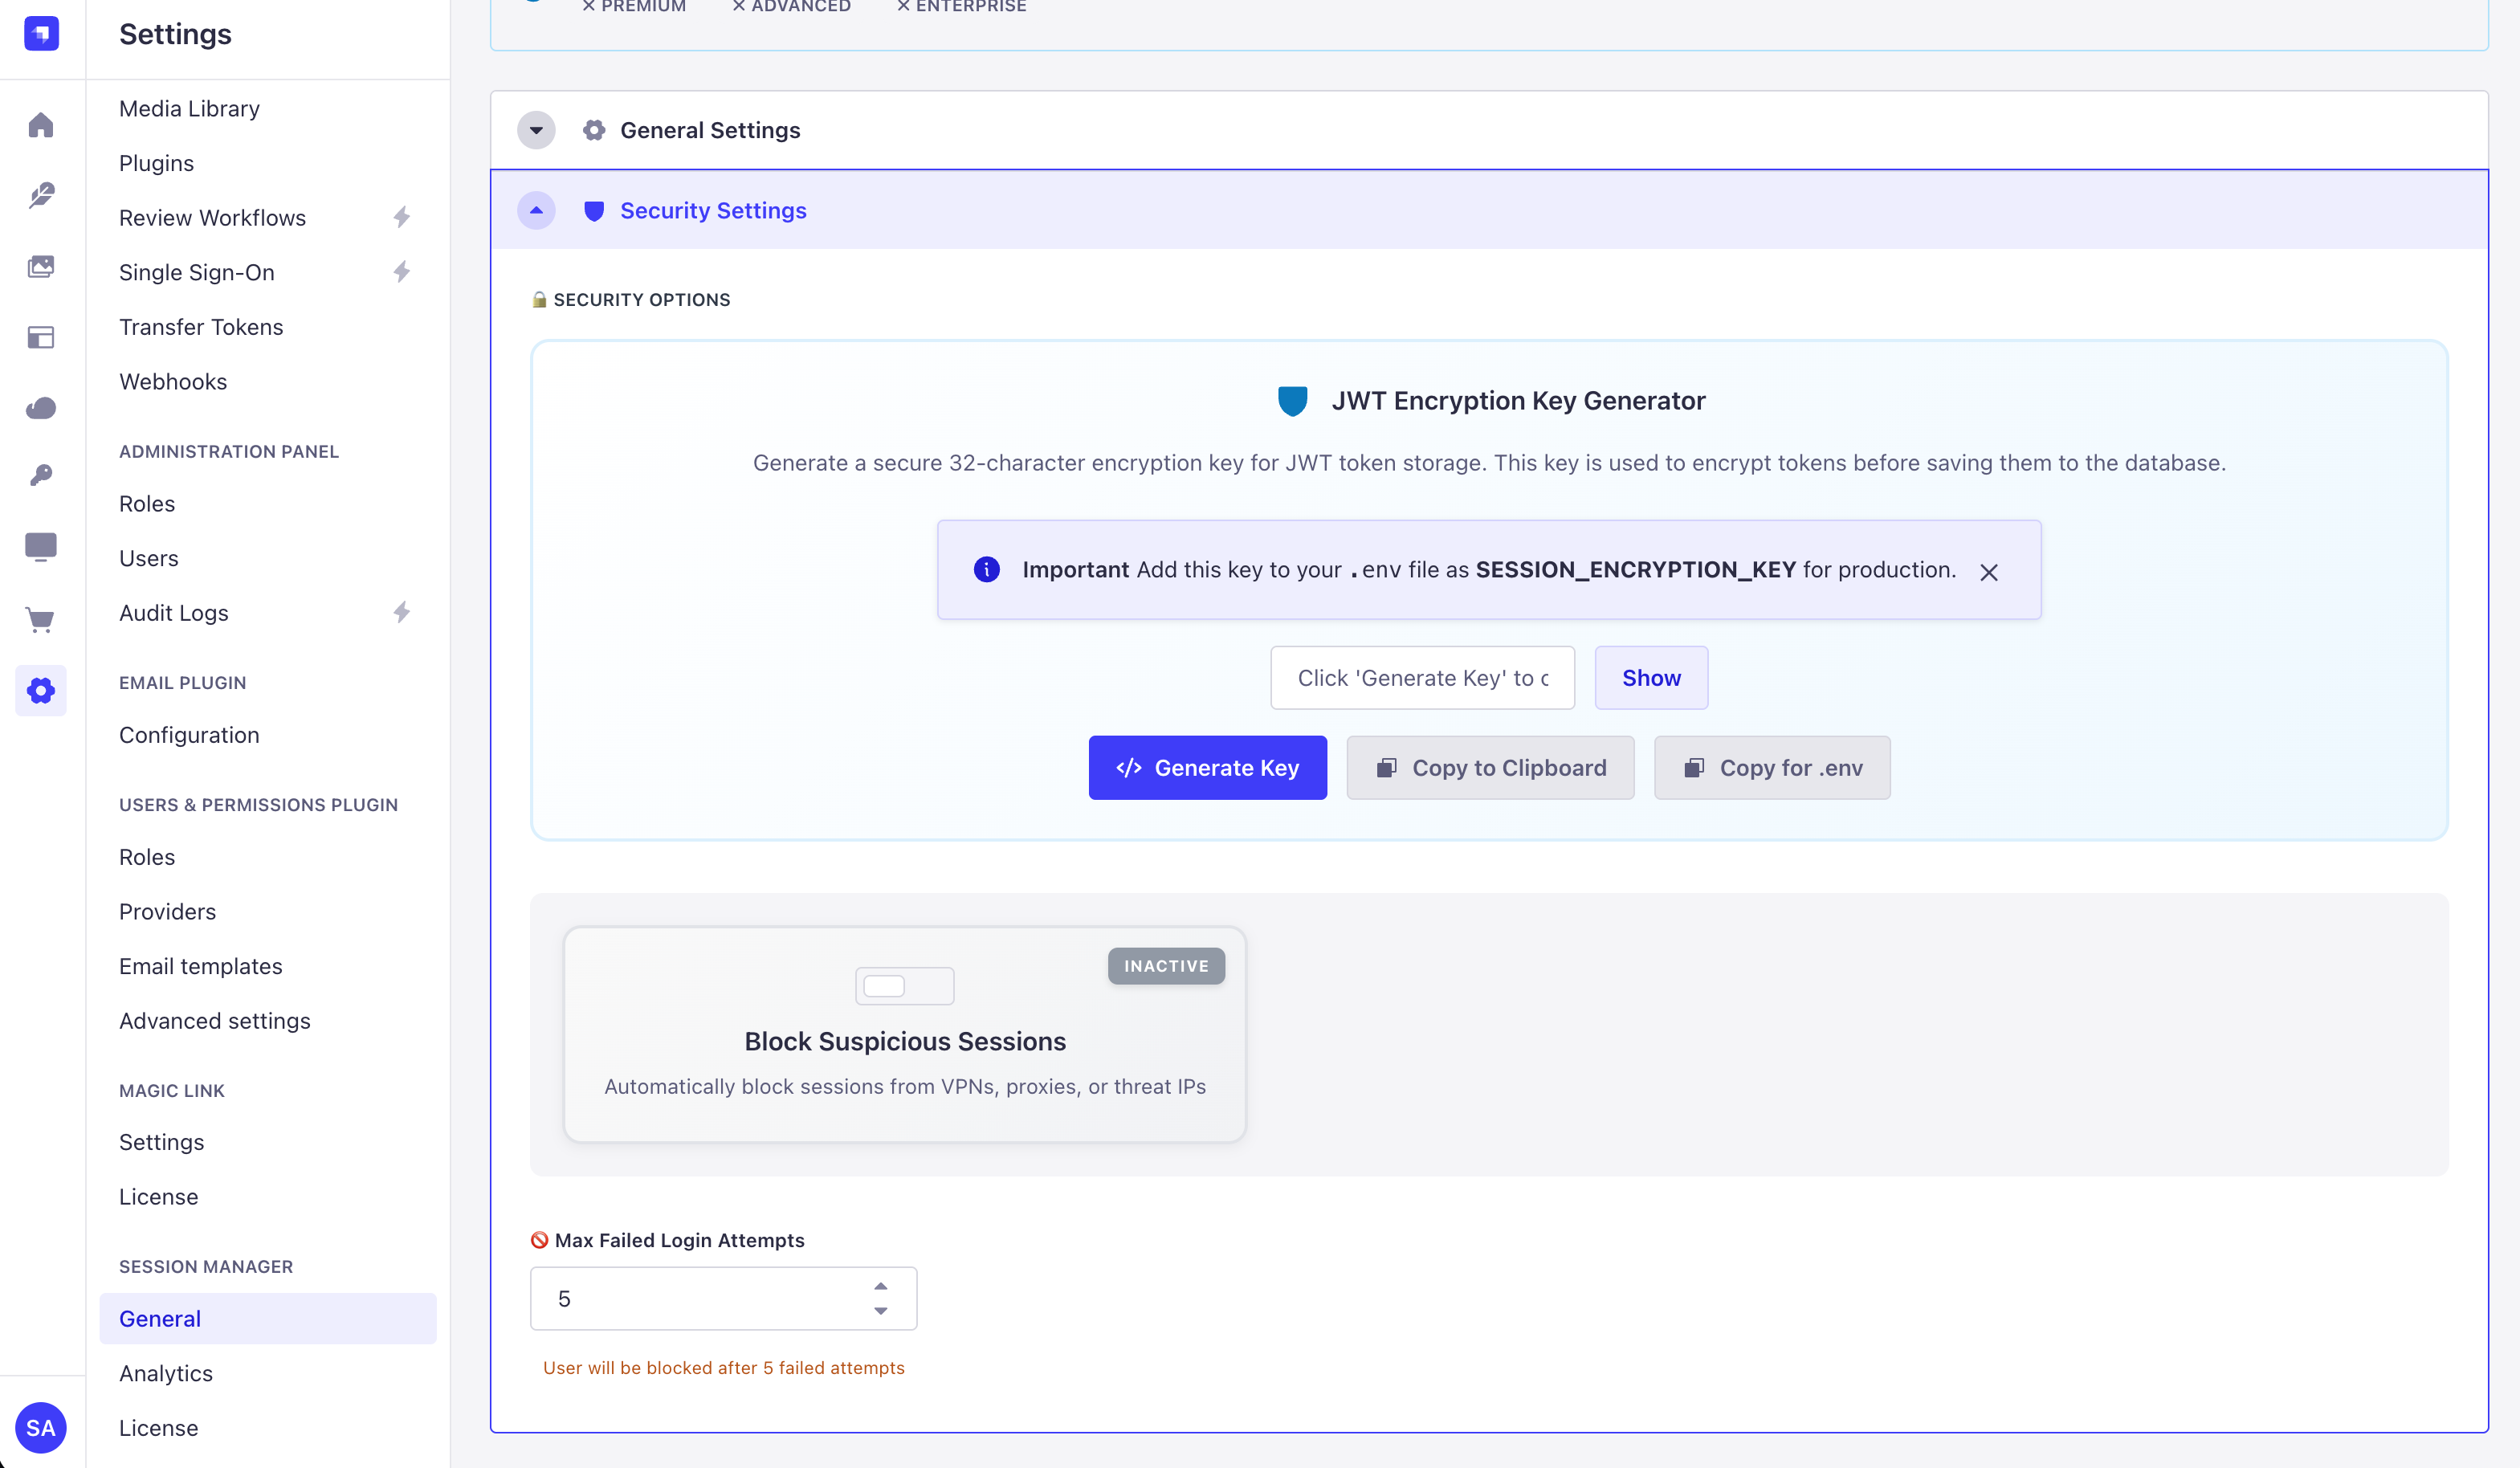The height and width of the screenshot is (1468, 2520).
Task: Click lightning badge next to Audit Logs
Action: (x=402, y=612)
